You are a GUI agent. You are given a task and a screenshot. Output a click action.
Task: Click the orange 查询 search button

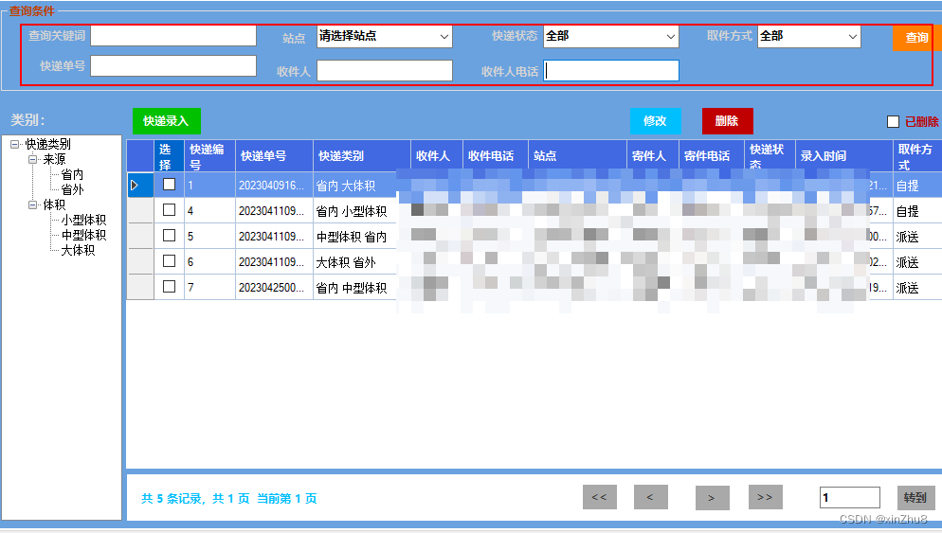tap(916, 37)
